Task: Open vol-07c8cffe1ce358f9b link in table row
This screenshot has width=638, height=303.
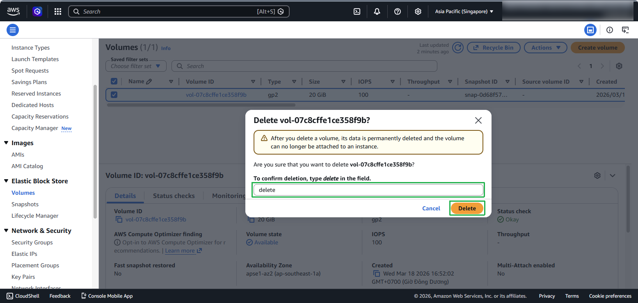Action: tap(216, 95)
